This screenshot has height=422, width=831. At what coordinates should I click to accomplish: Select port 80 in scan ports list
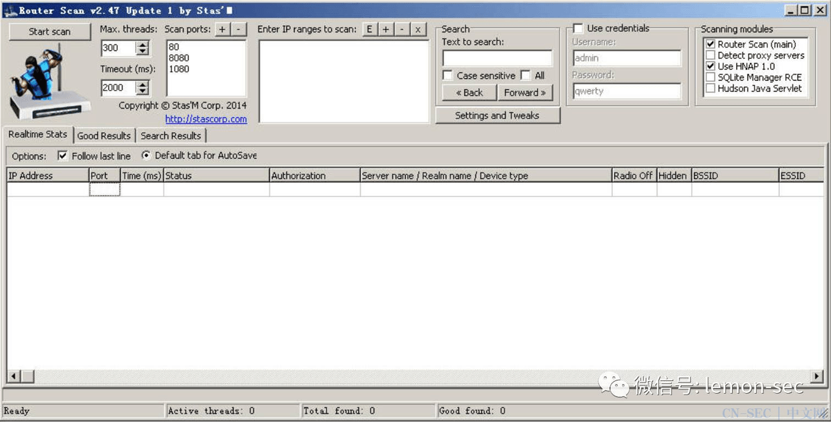point(174,47)
